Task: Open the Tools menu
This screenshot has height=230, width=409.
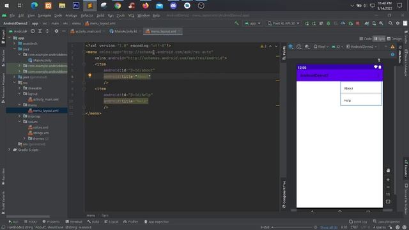Action: pos(121,15)
